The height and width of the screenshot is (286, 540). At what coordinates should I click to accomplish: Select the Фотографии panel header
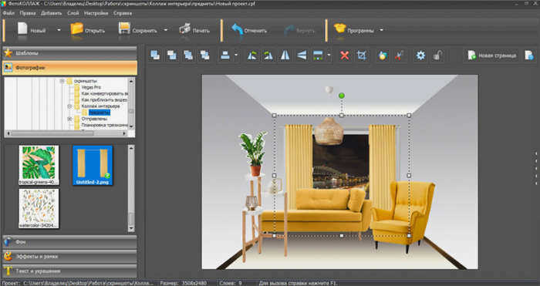click(69, 68)
